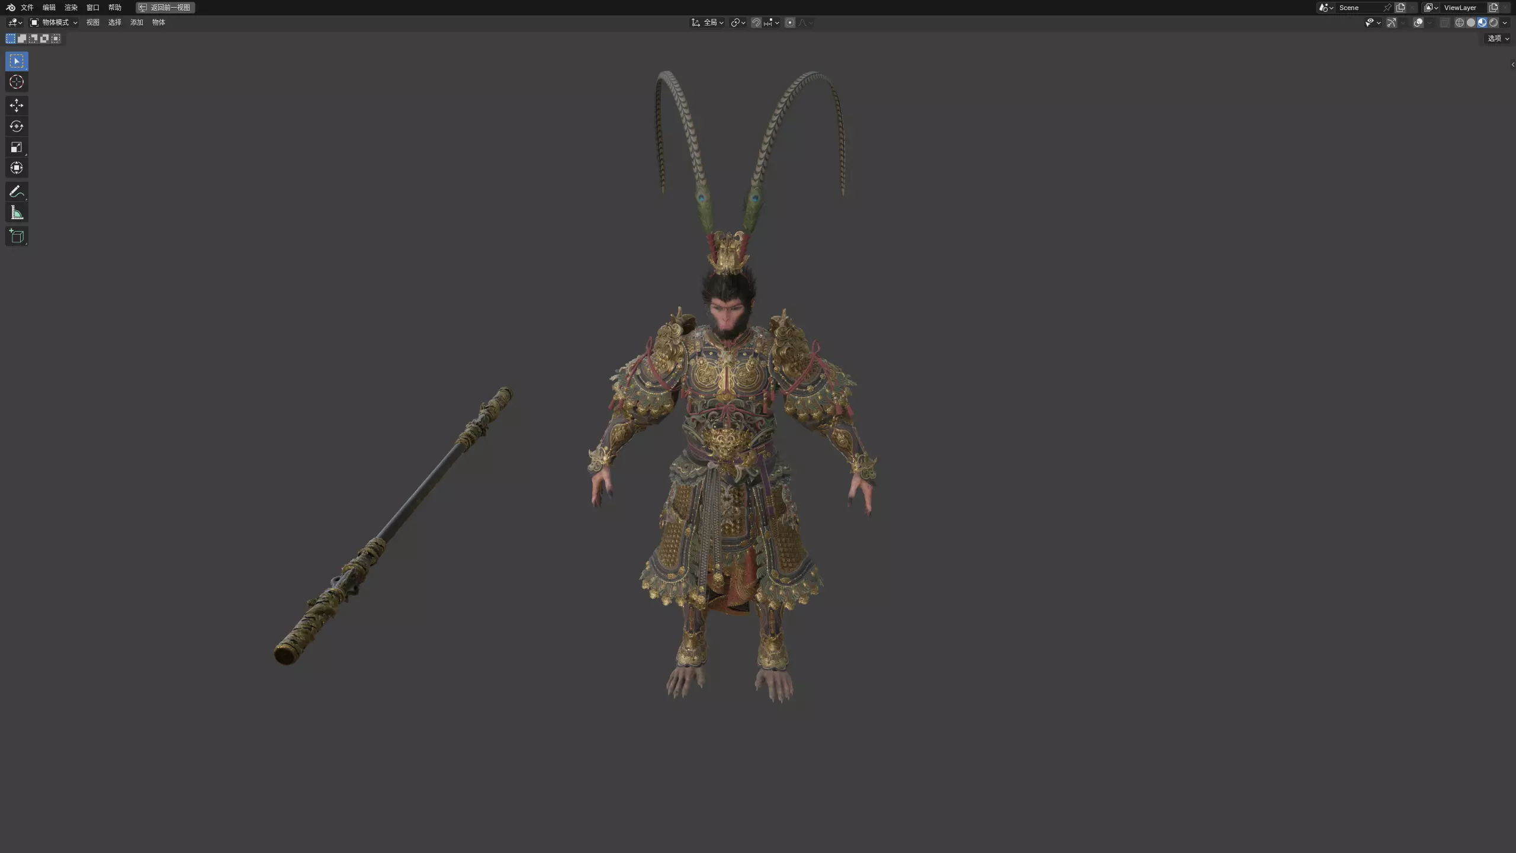Screen dimensions: 1516x853
Task: Activate the Scale tool
Action: (x=17, y=147)
